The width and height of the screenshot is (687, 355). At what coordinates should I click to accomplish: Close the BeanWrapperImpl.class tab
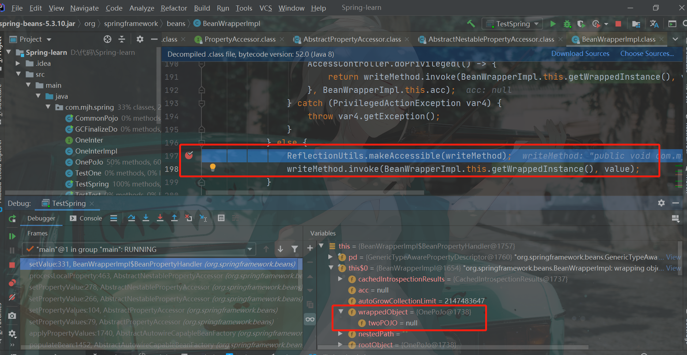(x=661, y=39)
